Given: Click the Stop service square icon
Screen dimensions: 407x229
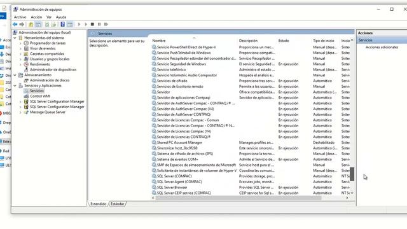Looking at the screenshot, I should click(92, 24).
